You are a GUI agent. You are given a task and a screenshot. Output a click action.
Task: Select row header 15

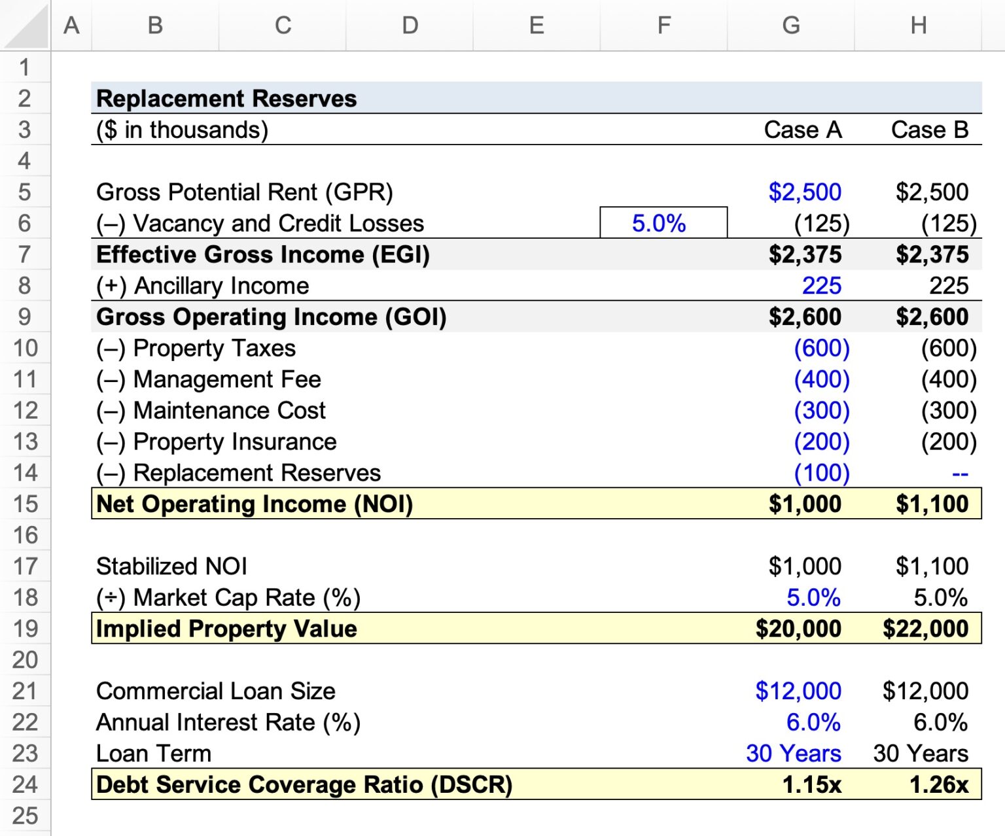[x=26, y=504]
